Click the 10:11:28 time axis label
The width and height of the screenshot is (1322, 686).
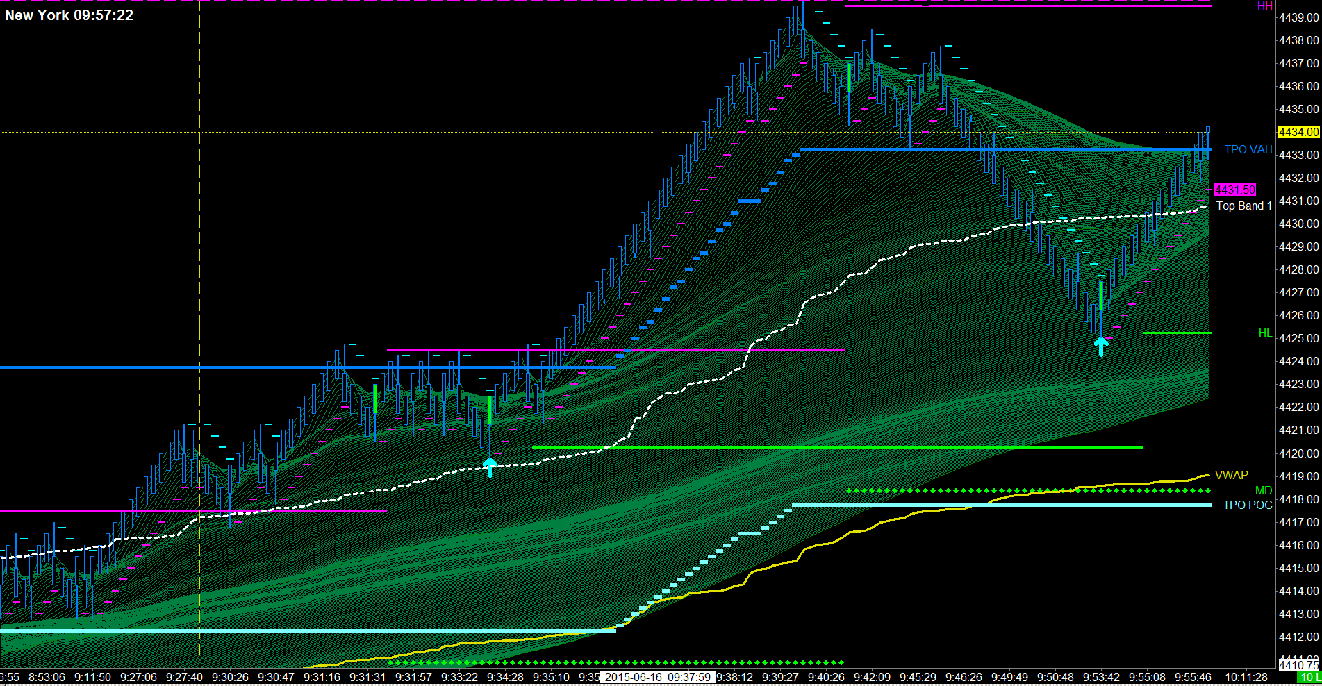(x=1246, y=677)
